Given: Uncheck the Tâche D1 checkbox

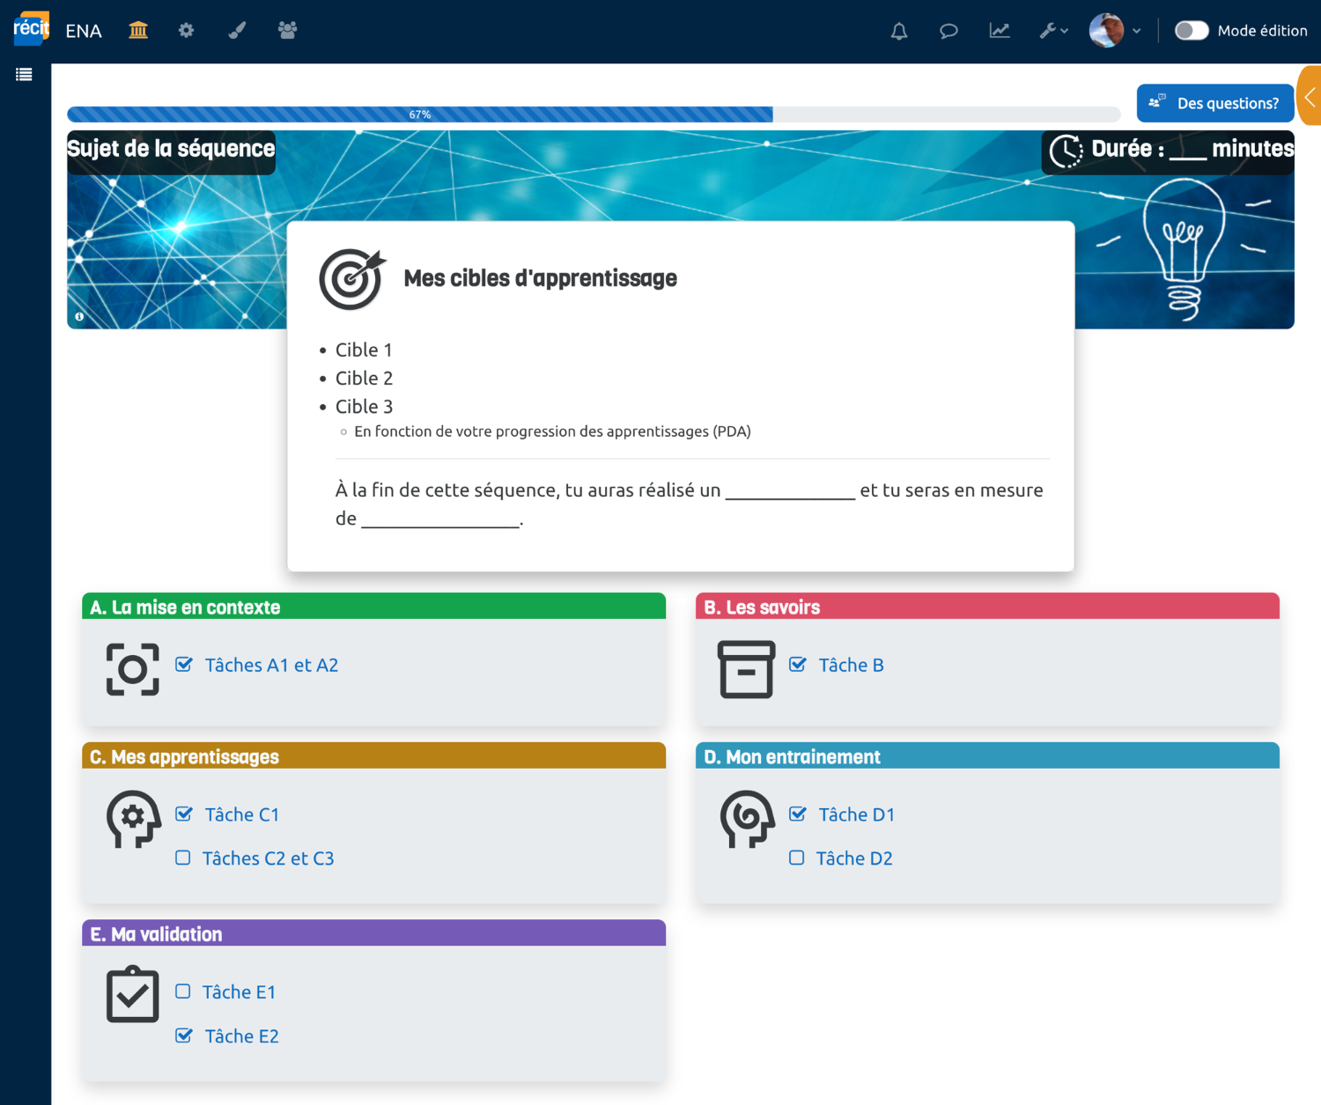Looking at the screenshot, I should [798, 814].
